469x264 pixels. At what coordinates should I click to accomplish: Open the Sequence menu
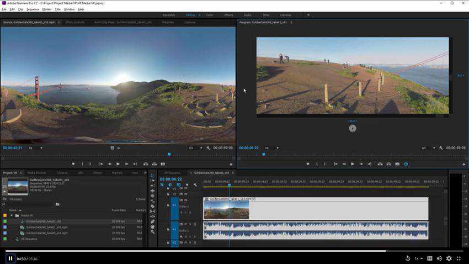pos(33,9)
